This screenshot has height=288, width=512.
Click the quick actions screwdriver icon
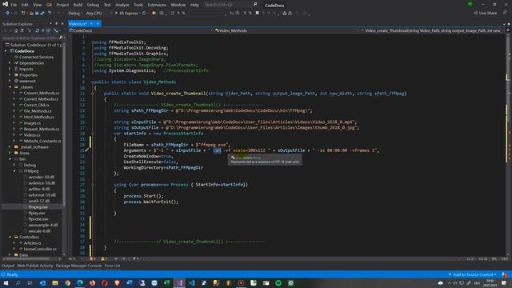[x=86, y=150]
